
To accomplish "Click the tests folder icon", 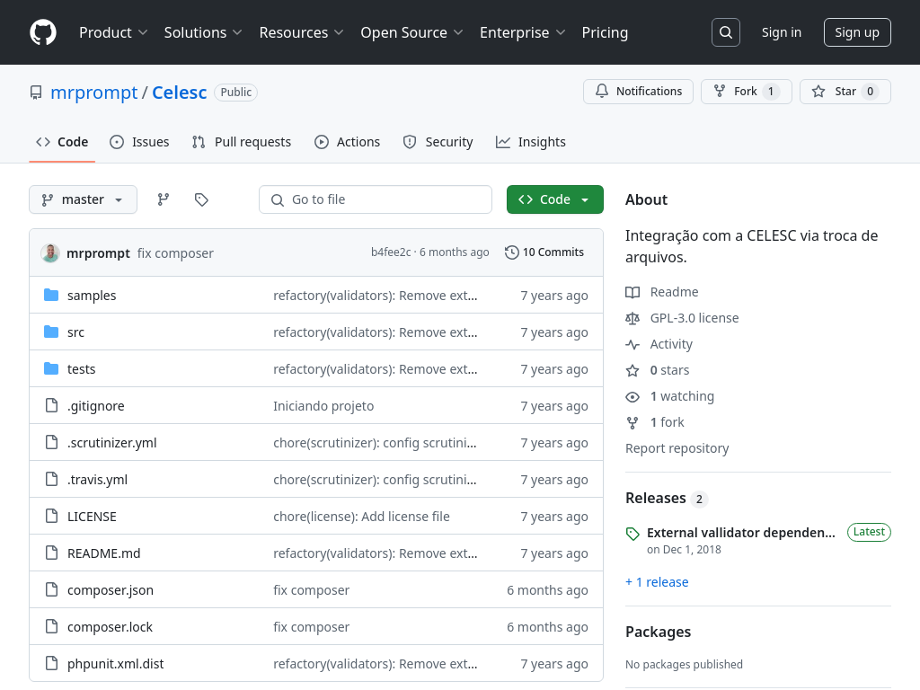I will pos(51,369).
